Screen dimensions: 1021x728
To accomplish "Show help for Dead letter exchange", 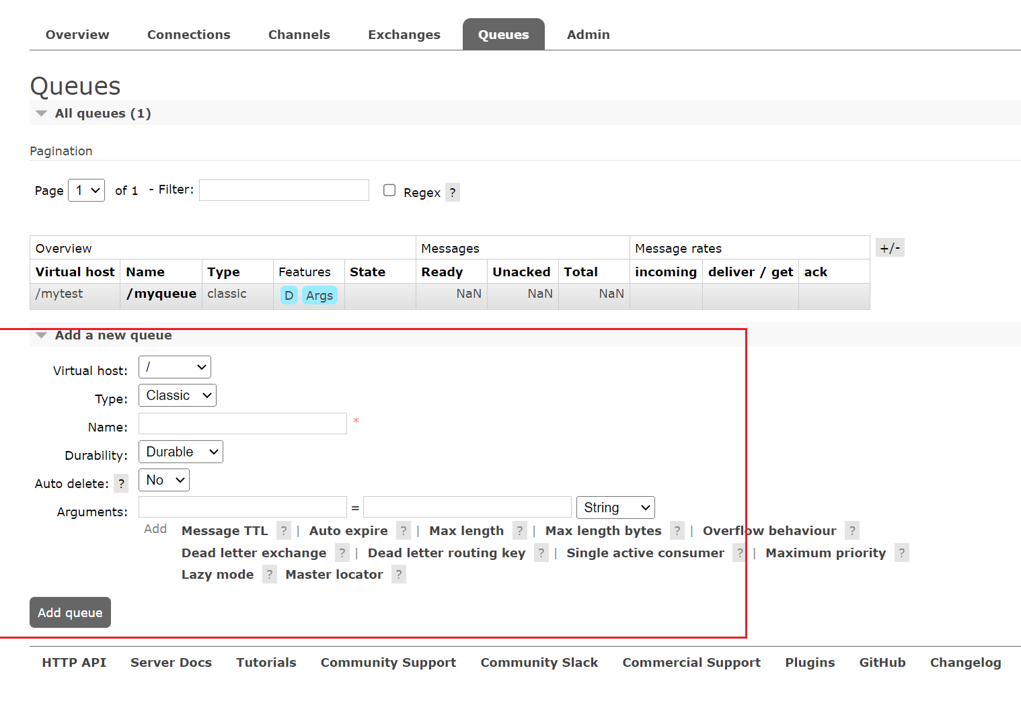I will pyautogui.click(x=342, y=553).
